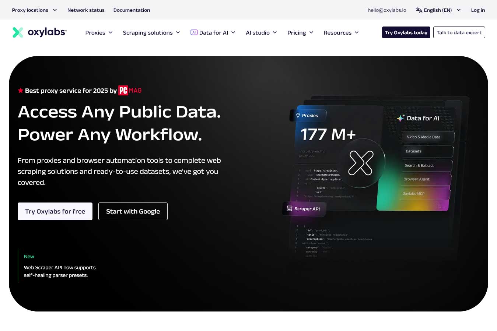
Task: Expand the Proxy locations dropdown
Action: coord(34,10)
